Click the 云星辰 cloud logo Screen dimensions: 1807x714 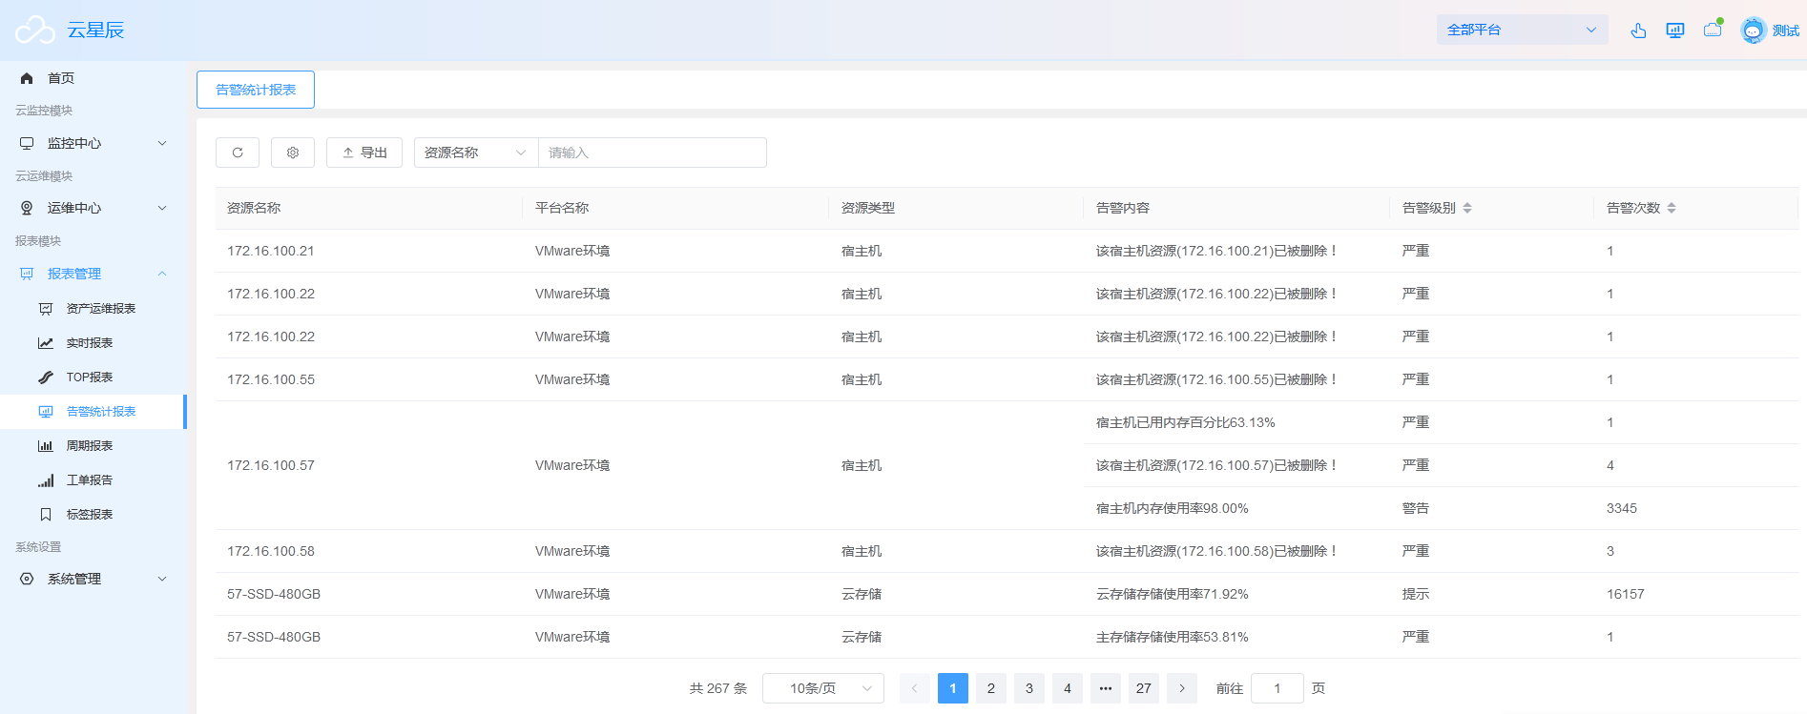[x=35, y=31]
